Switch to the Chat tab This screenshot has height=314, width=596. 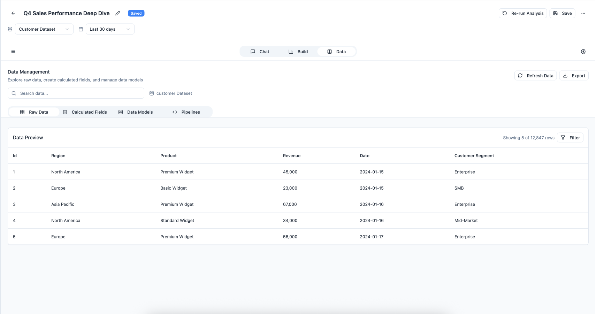click(260, 52)
